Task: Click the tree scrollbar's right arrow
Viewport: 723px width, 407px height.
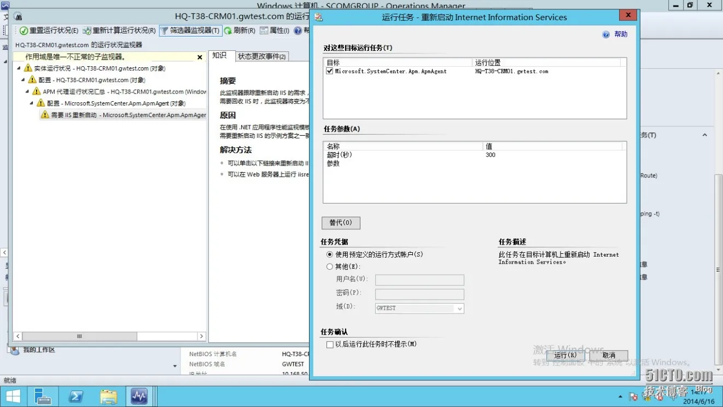Action: [202, 336]
